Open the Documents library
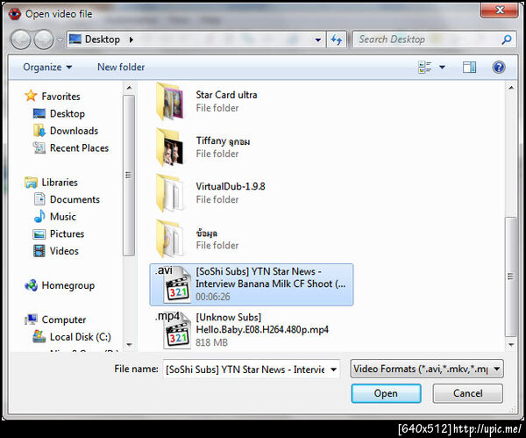The height and width of the screenshot is (438, 526). (75, 199)
